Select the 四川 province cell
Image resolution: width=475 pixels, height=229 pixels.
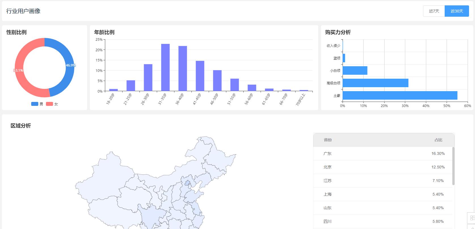pyautogui.click(x=328, y=221)
